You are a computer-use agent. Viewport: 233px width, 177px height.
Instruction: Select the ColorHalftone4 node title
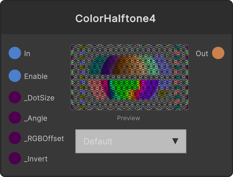tap(115, 18)
